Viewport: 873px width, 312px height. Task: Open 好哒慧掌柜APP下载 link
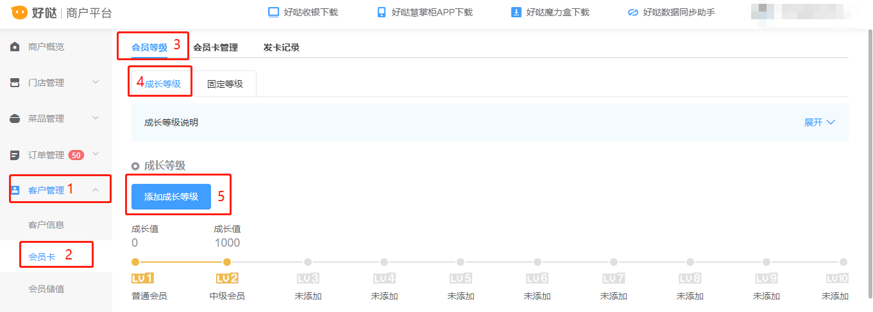point(425,12)
